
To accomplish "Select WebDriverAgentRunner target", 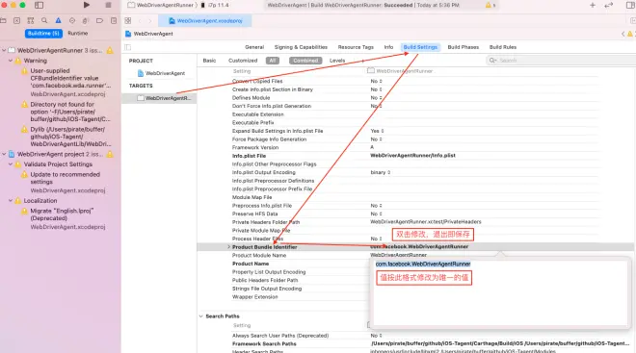I will (159, 98).
